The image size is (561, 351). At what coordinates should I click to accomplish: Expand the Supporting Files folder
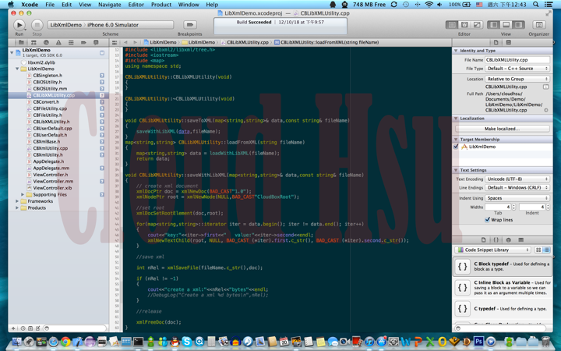click(23, 194)
